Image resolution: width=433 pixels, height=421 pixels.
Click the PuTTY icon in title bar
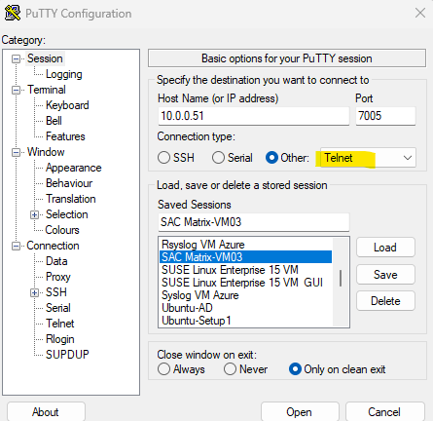[x=13, y=13]
